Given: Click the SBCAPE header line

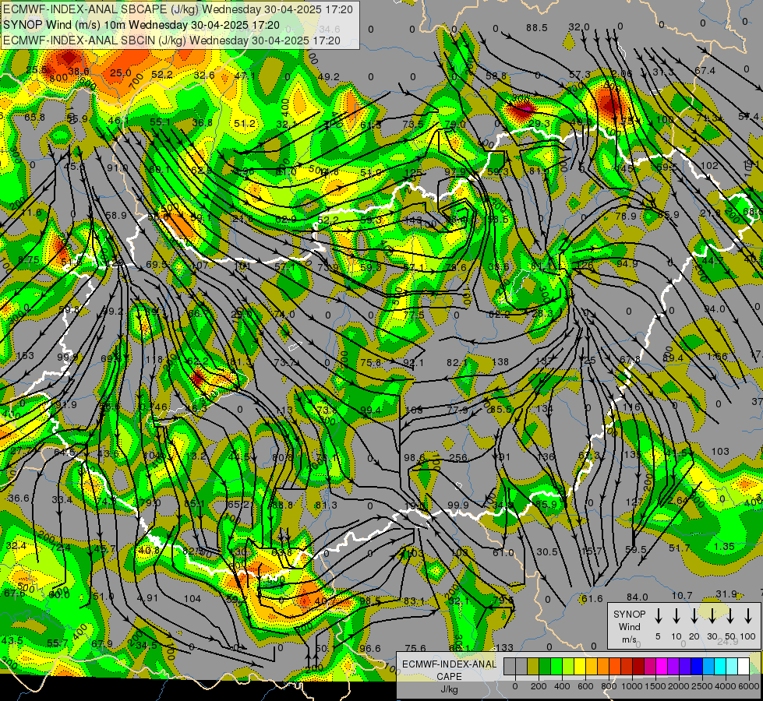Looking at the screenshot, I should click(x=178, y=9).
